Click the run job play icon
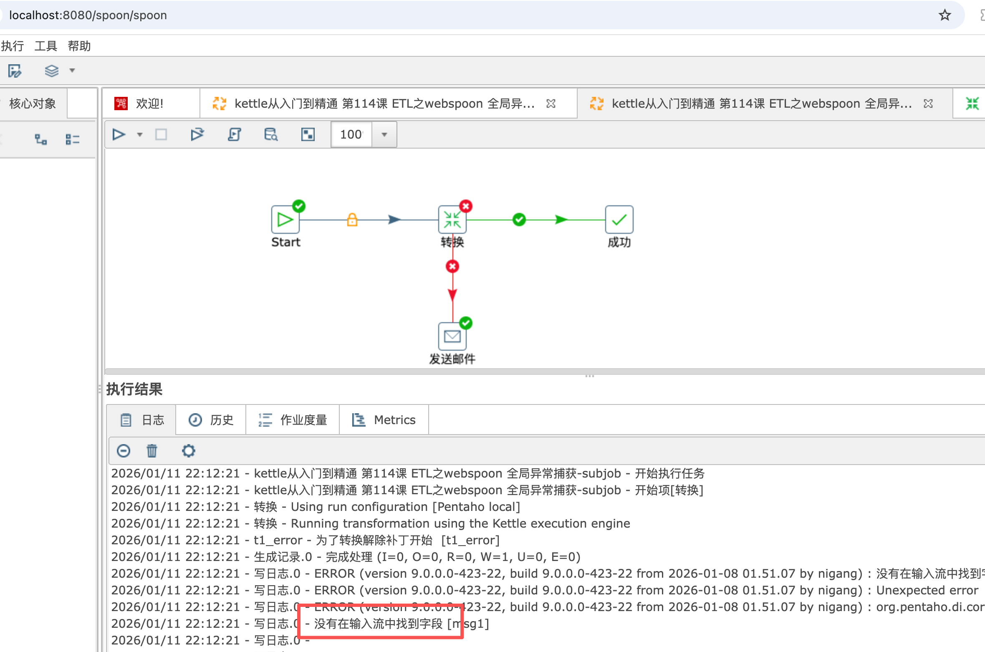This screenshot has height=652, width=985. (x=119, y=134)
